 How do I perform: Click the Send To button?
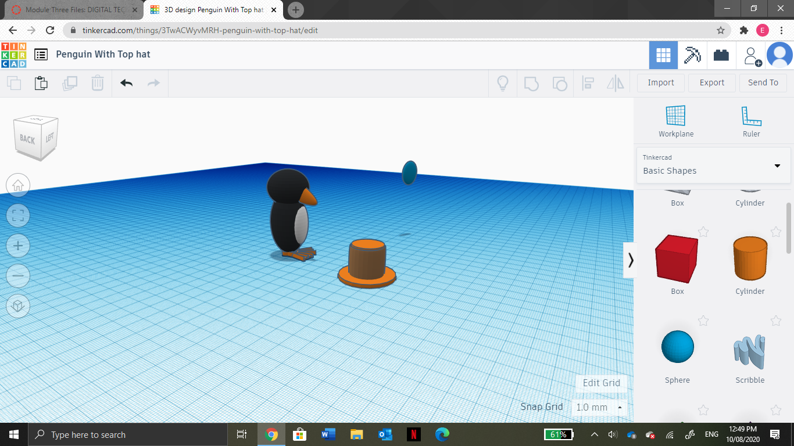pyautogui.click(x=763, y=82)
